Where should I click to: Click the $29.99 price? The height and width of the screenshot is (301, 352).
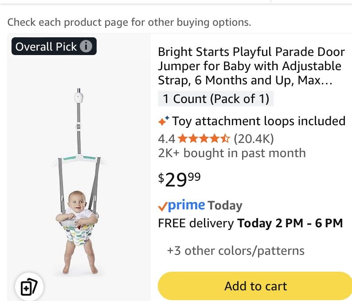pyautogui.click(x=179, y=179)
